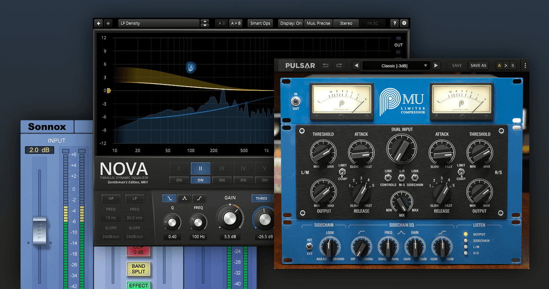
Task: Click the Sonnox input fader handle
Action: click(39, 230)
